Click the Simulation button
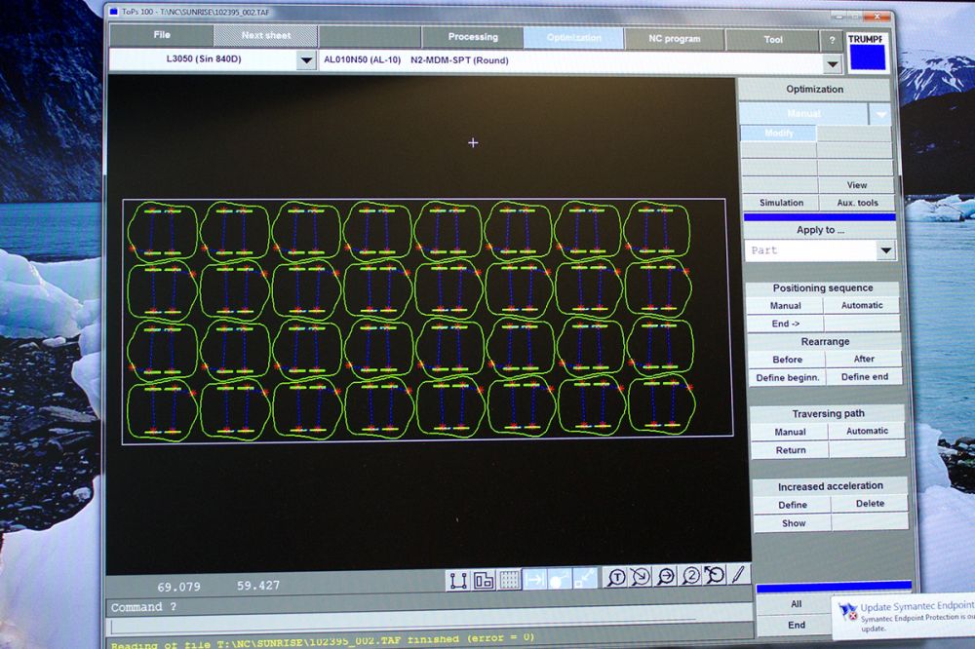Screen dimensions: 975x649 point(781,203)
